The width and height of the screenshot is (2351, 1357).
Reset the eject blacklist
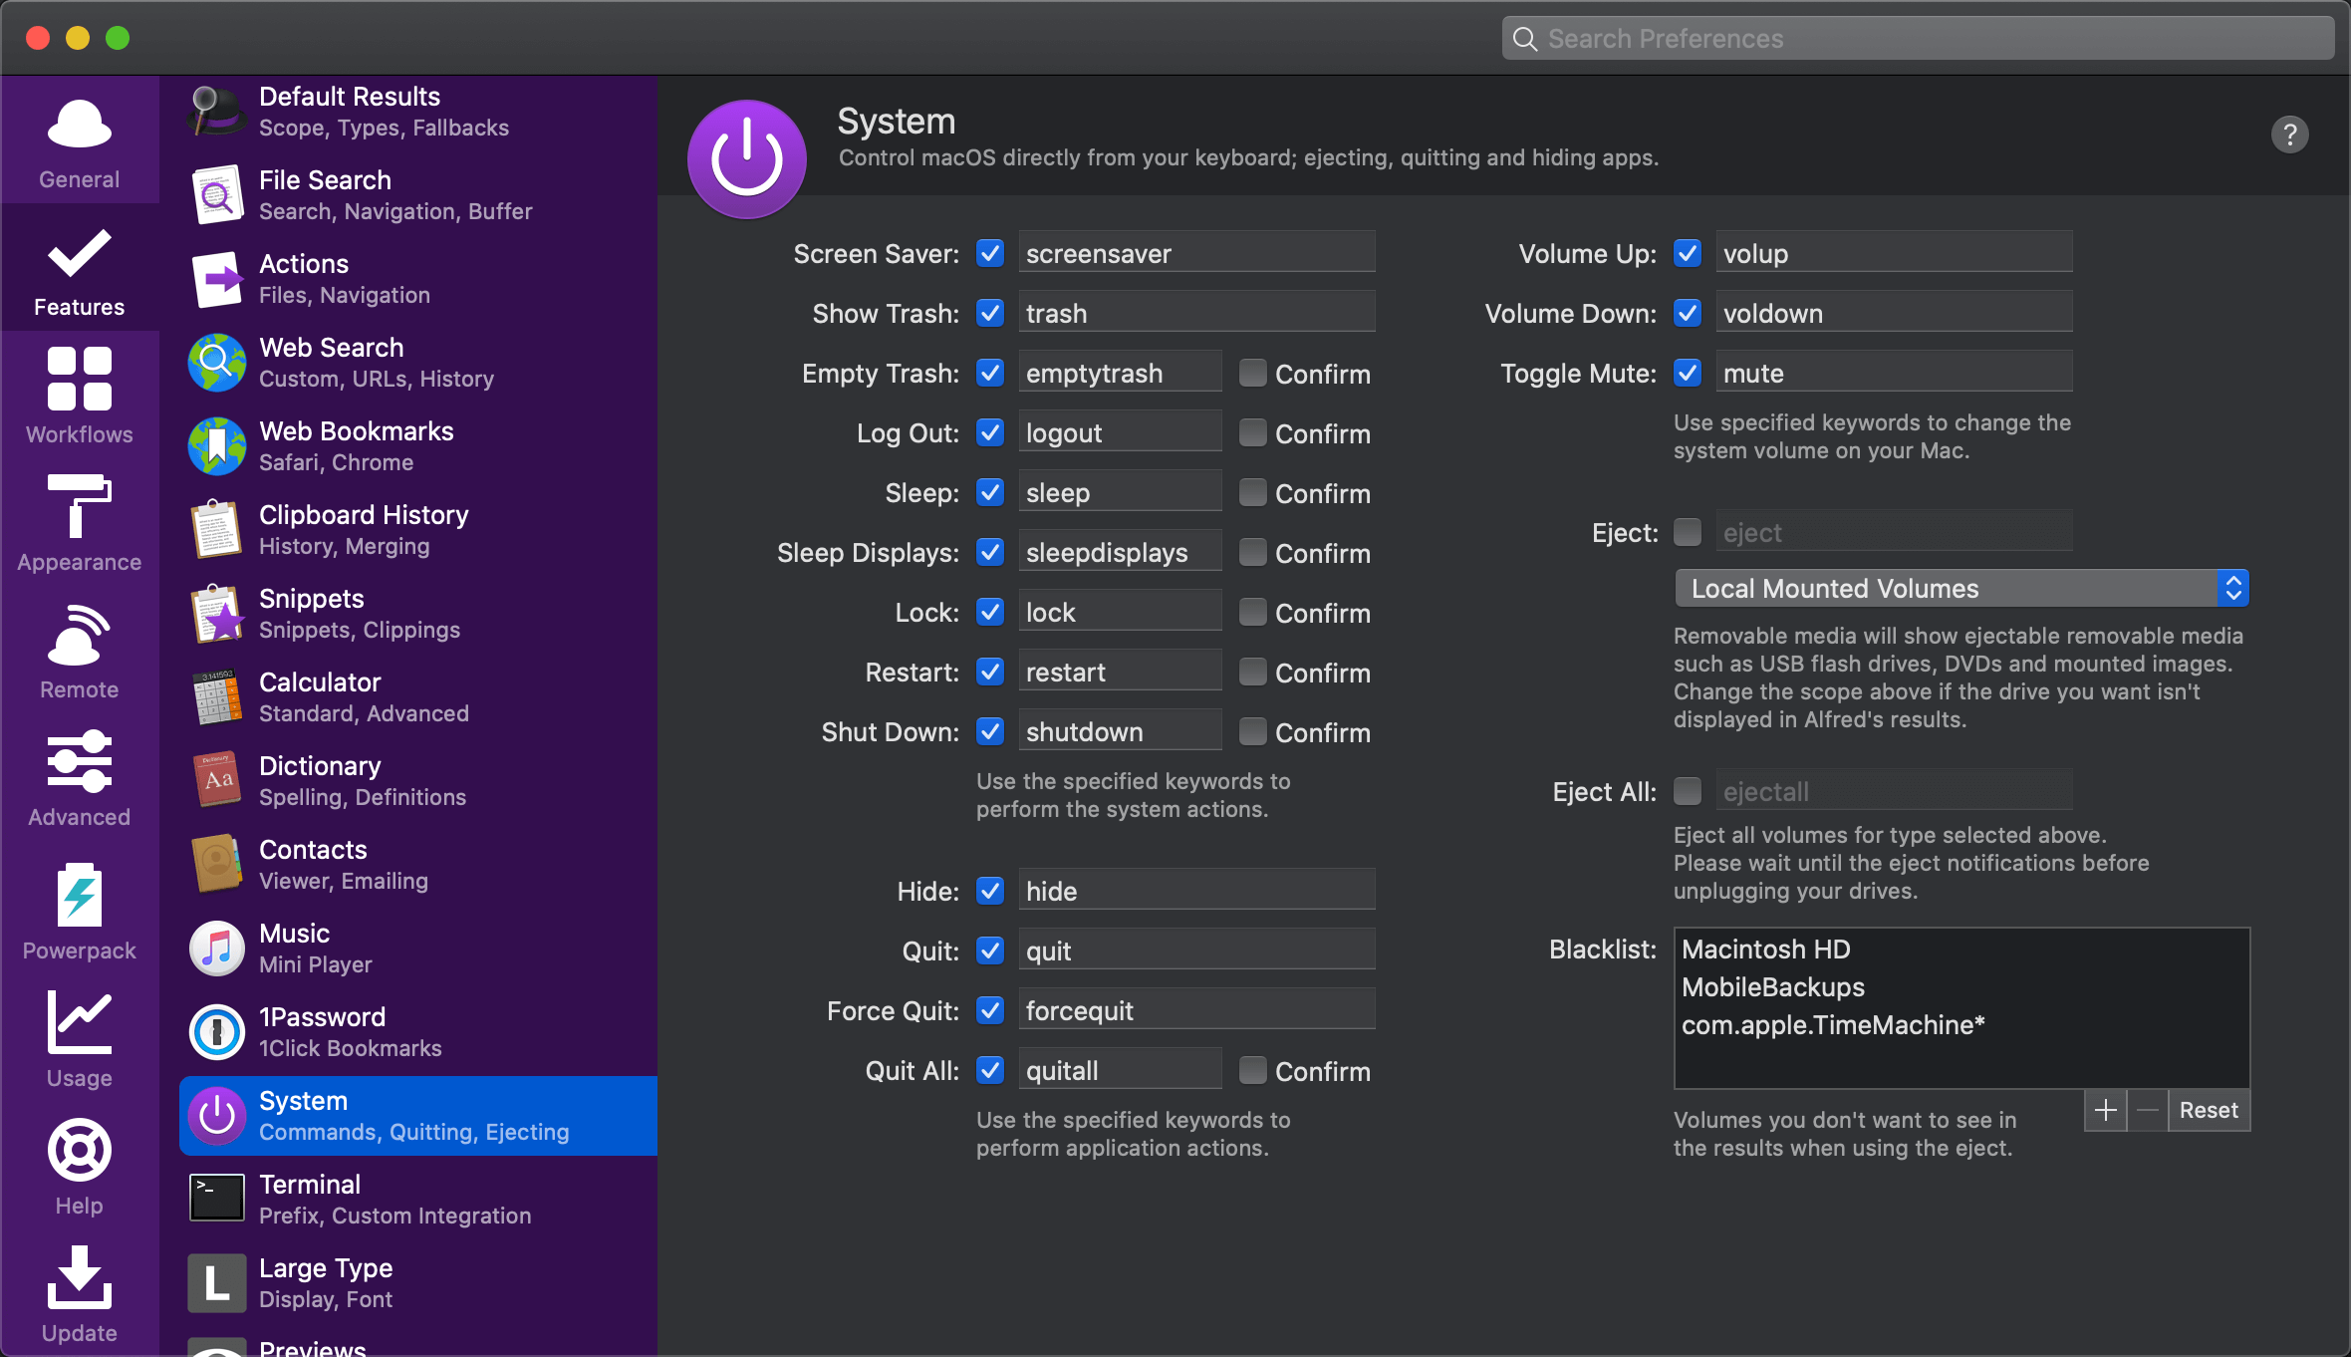[x=2209, y=1110]
